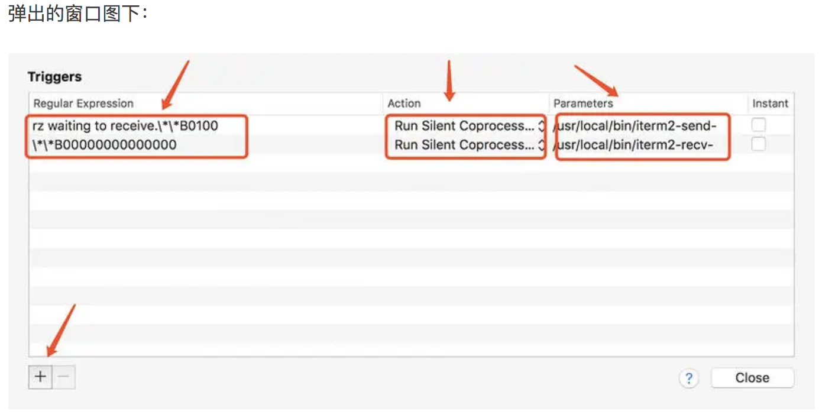The width and height of the screenshot is (822, 414).
Task: Click the plus button to add trigger
Action: (40, 377)
